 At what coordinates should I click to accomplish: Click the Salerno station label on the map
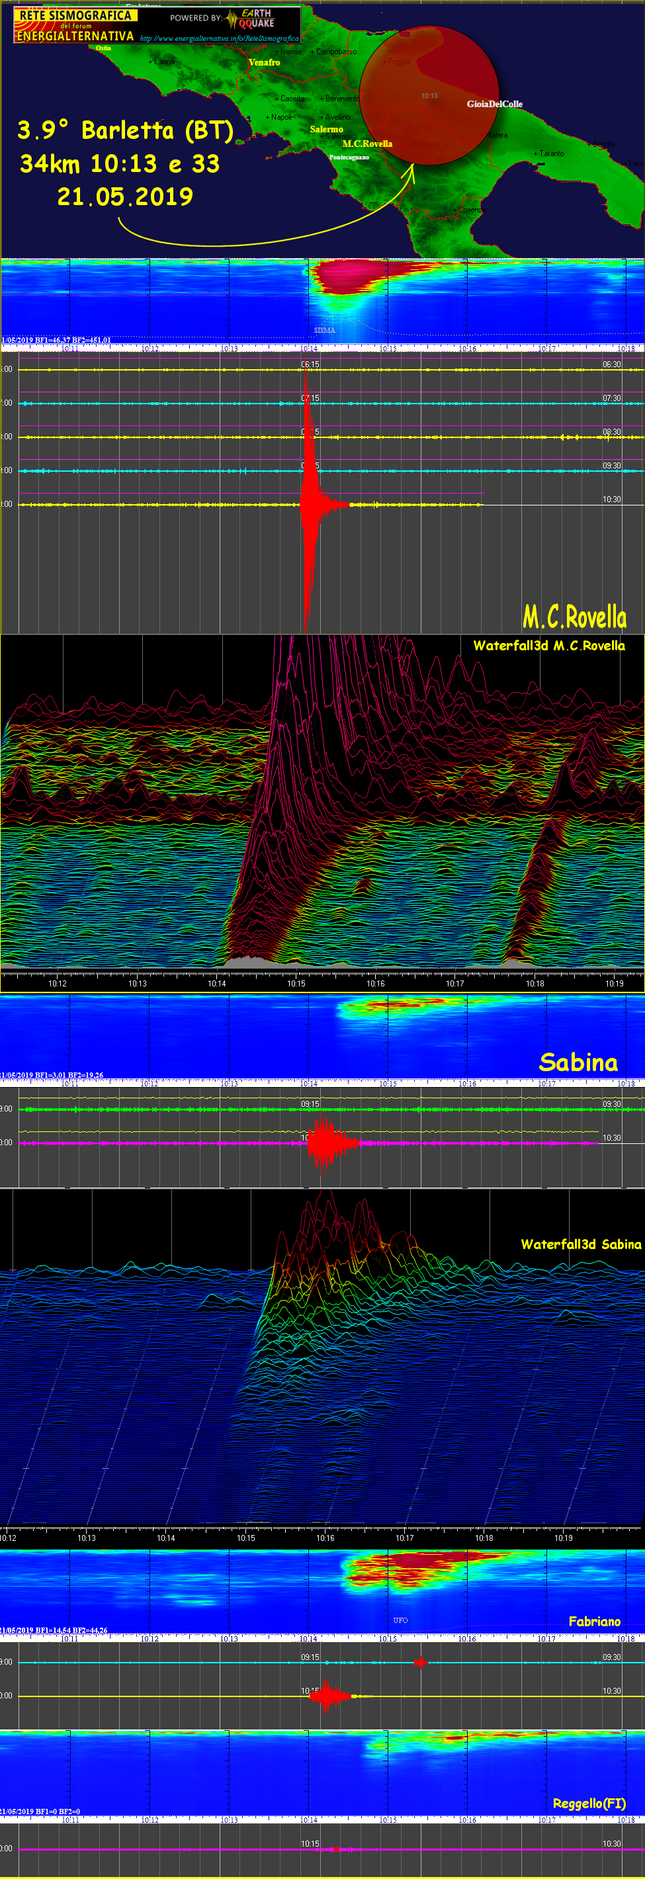pos(326,129)
